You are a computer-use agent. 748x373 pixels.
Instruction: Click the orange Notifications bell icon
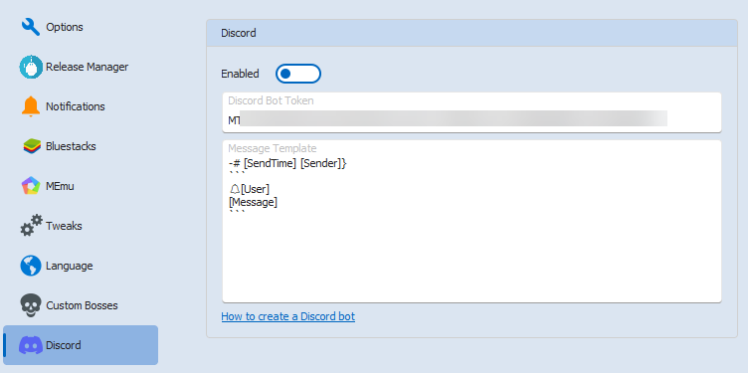point(31,106)
